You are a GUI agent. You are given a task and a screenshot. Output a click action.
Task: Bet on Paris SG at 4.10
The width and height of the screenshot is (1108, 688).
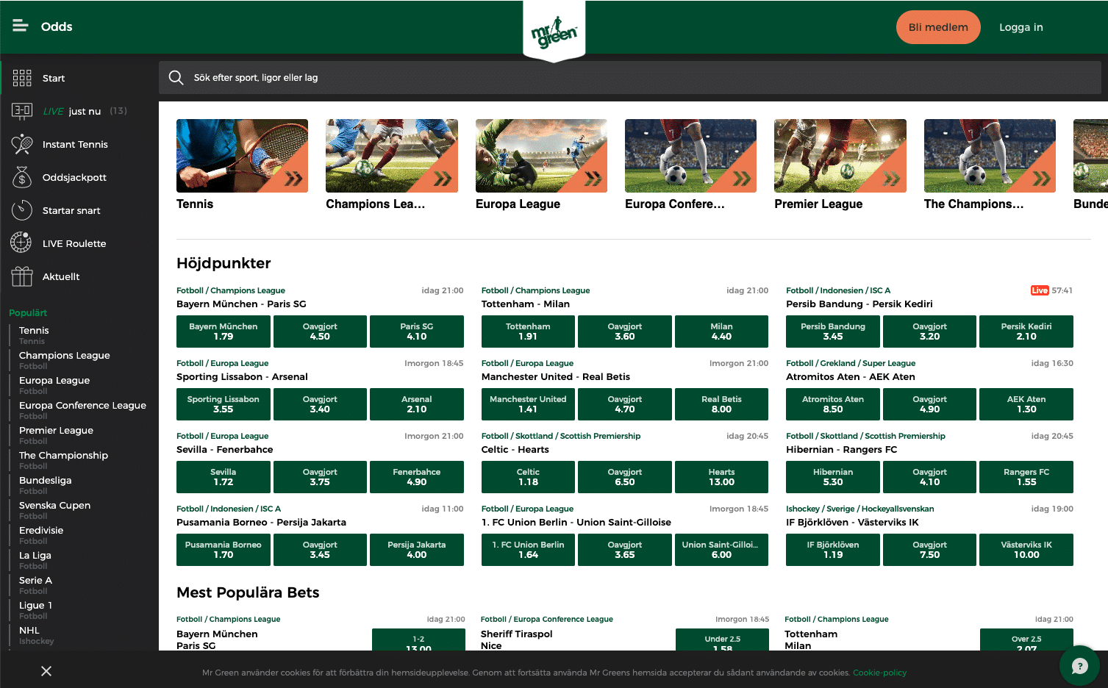417,332
